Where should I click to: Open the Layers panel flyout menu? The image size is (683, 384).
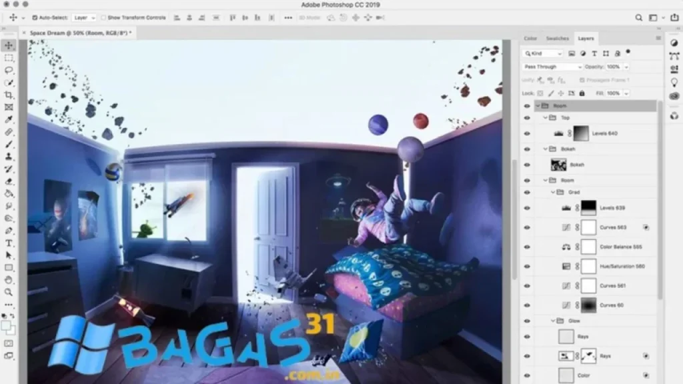658,38
